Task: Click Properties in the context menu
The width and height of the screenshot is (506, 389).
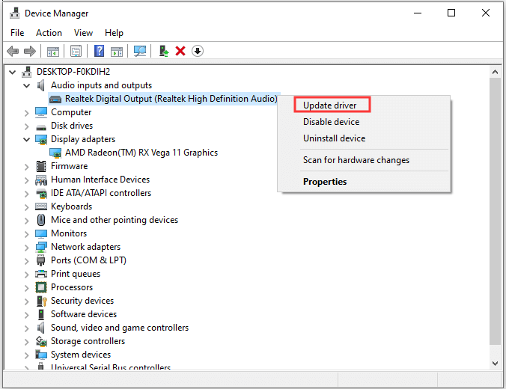Action: click(x=325, y=182)
